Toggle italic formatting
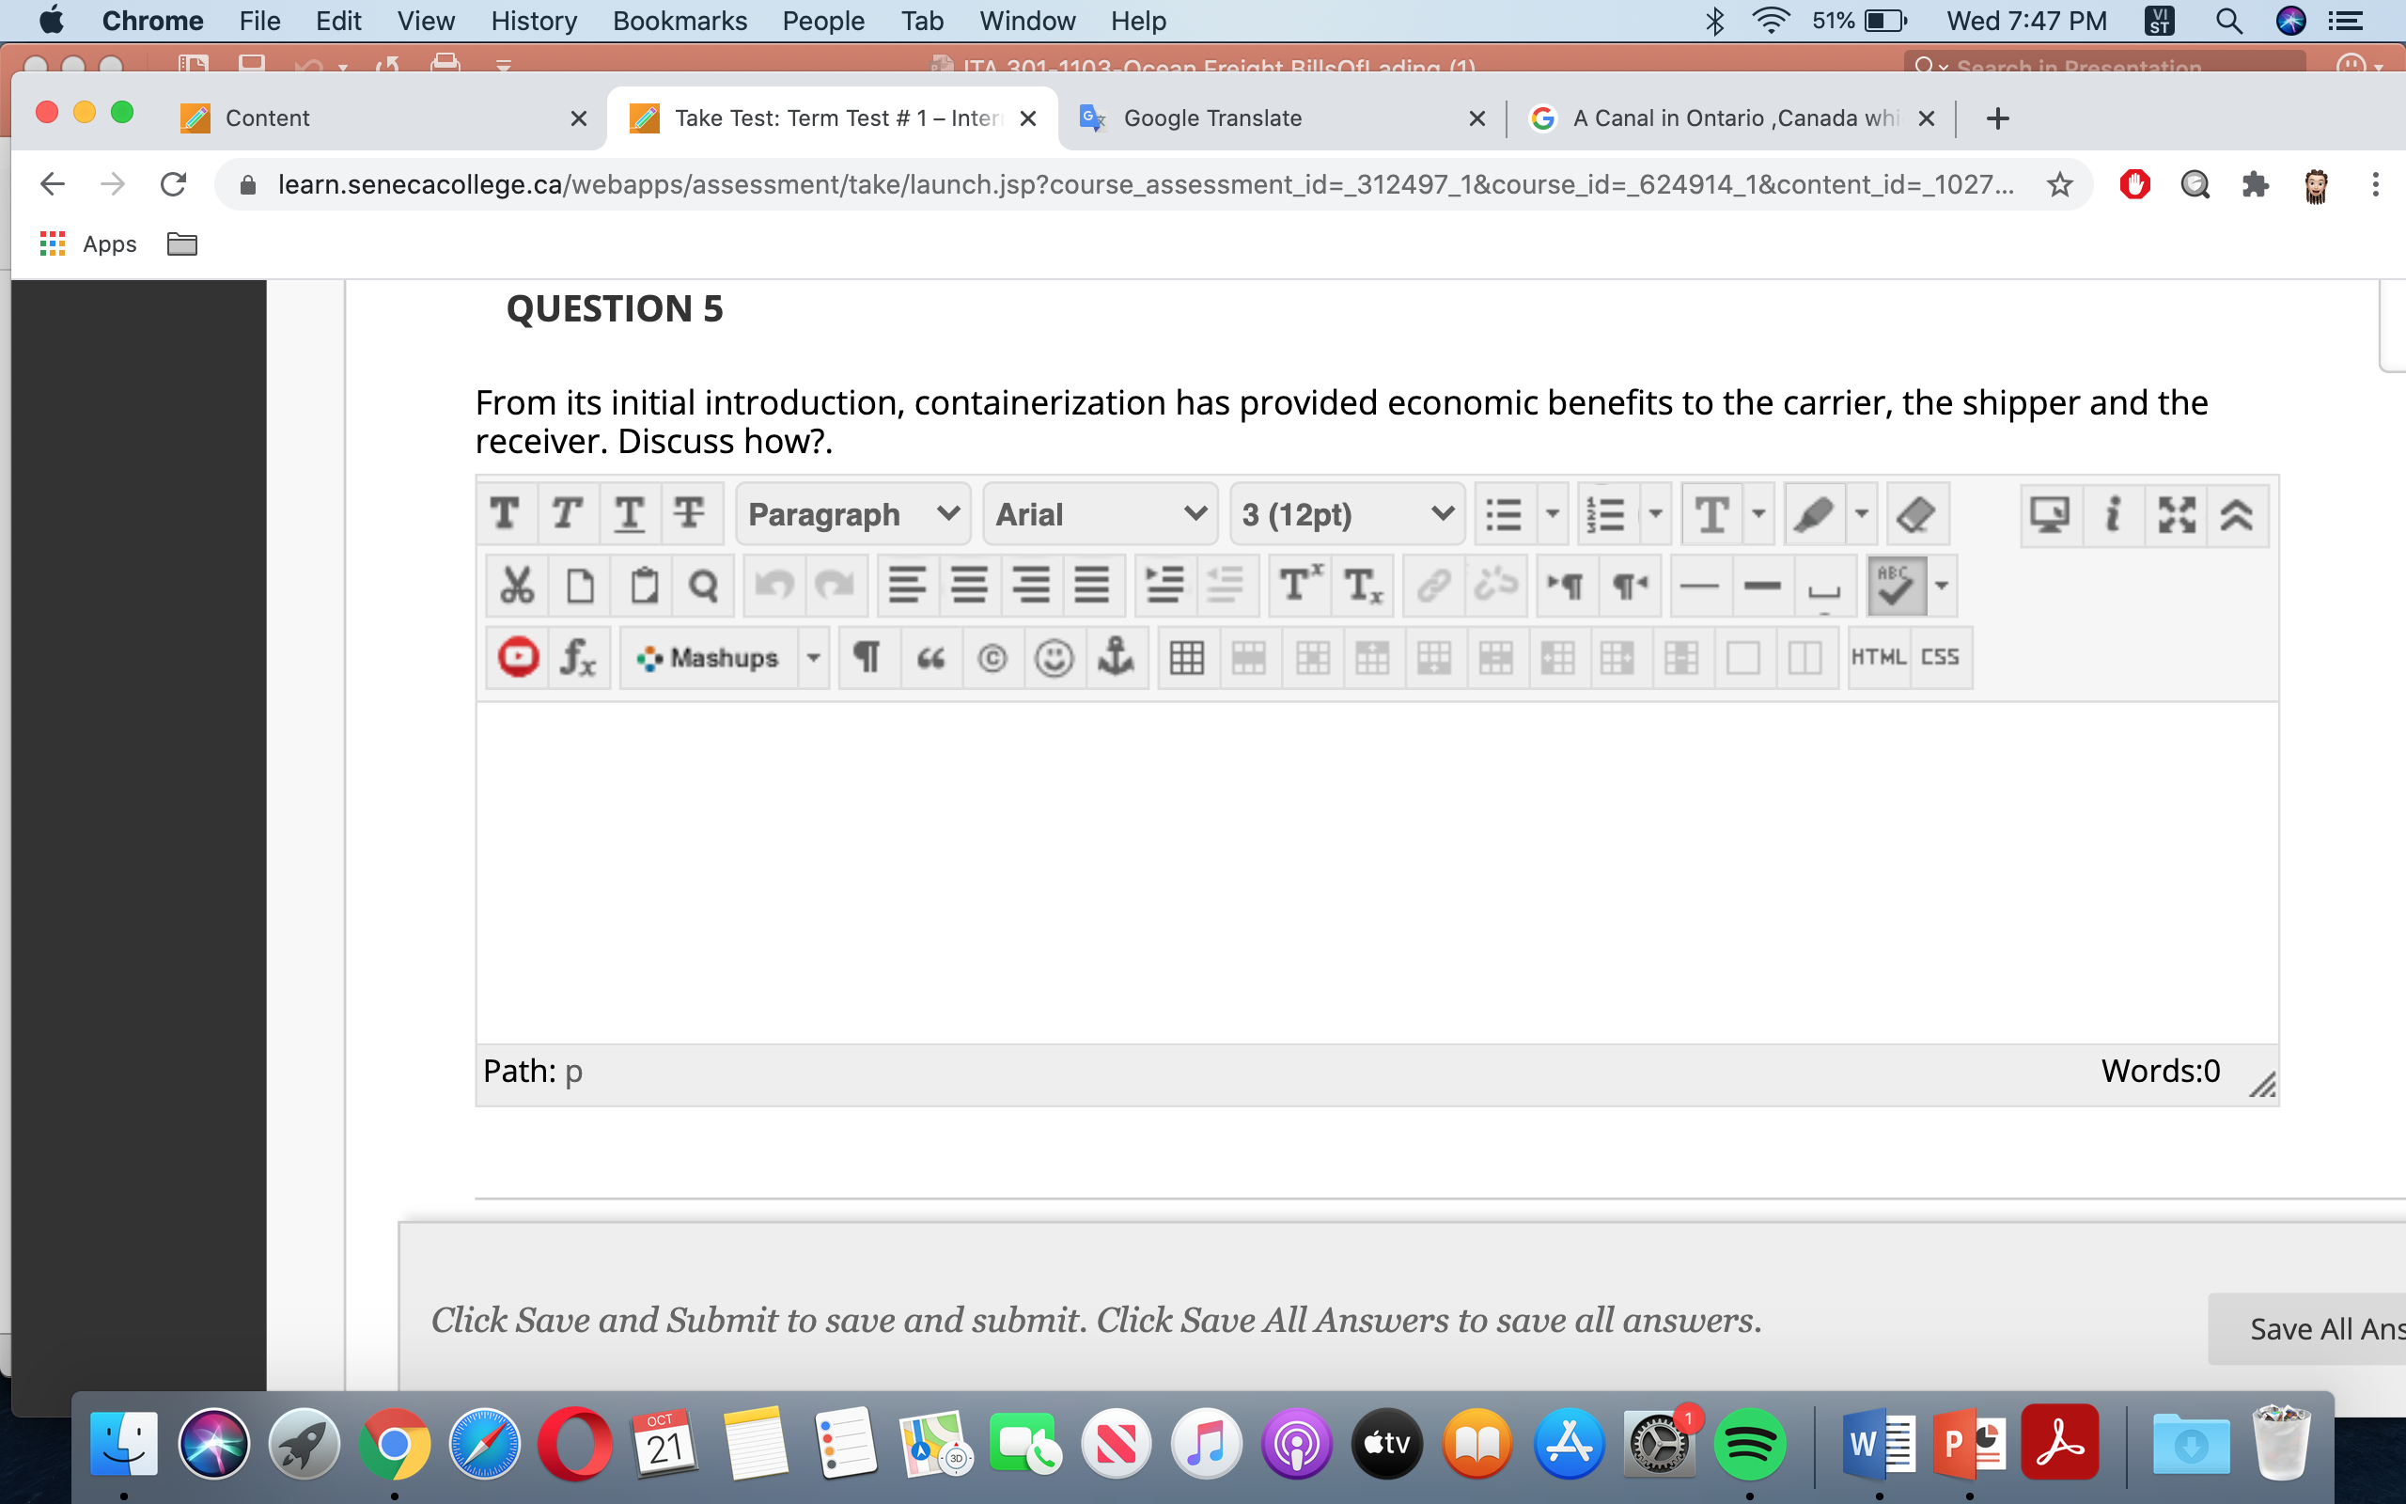The image size is (2406, 1504). (567, 513)
